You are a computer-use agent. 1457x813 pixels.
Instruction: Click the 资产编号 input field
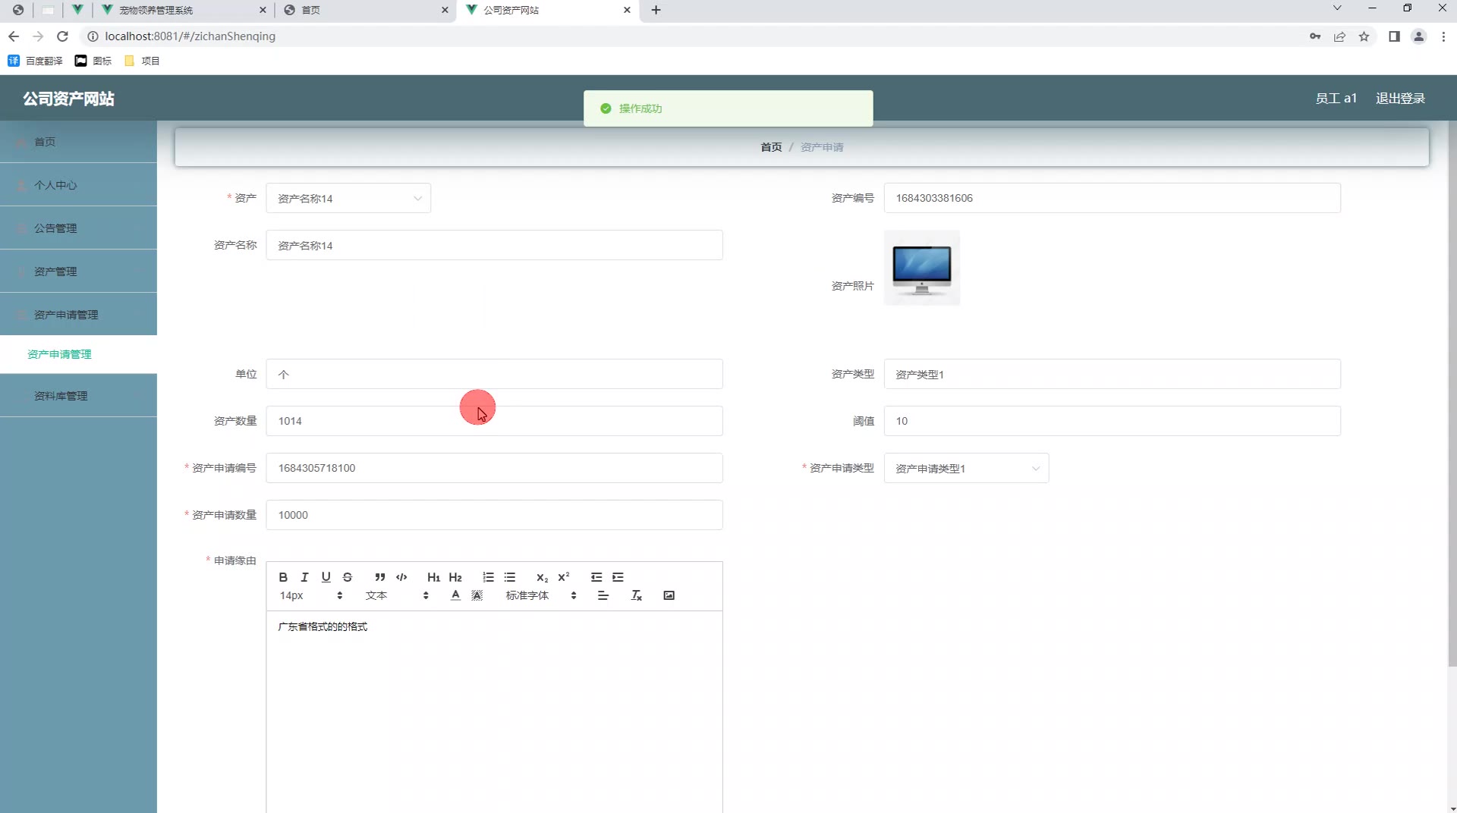(1112, 198)
